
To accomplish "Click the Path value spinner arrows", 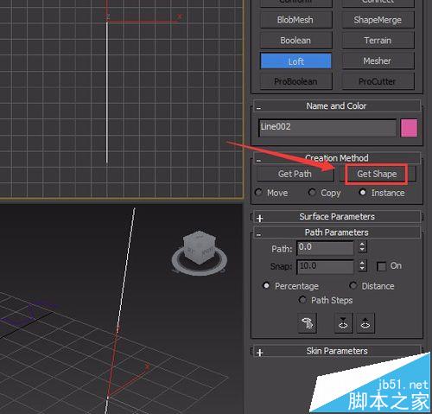I will point(362,247).
